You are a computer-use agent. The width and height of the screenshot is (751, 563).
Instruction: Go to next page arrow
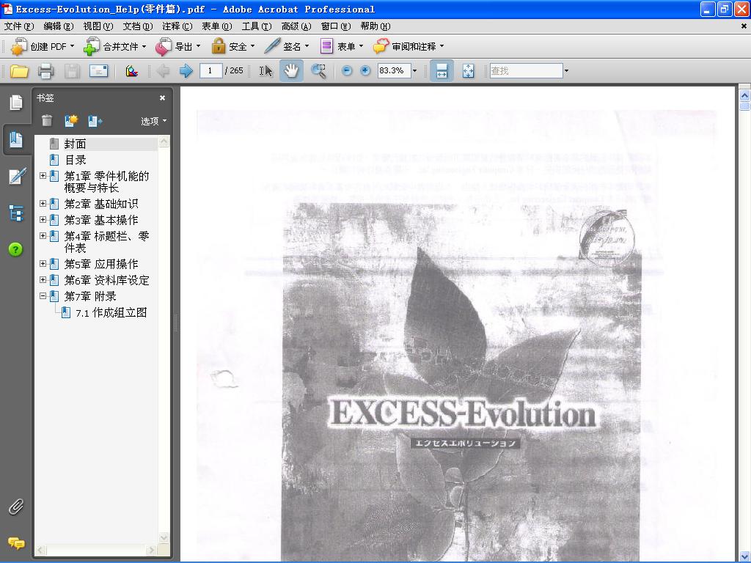click(x=186, y=71)
